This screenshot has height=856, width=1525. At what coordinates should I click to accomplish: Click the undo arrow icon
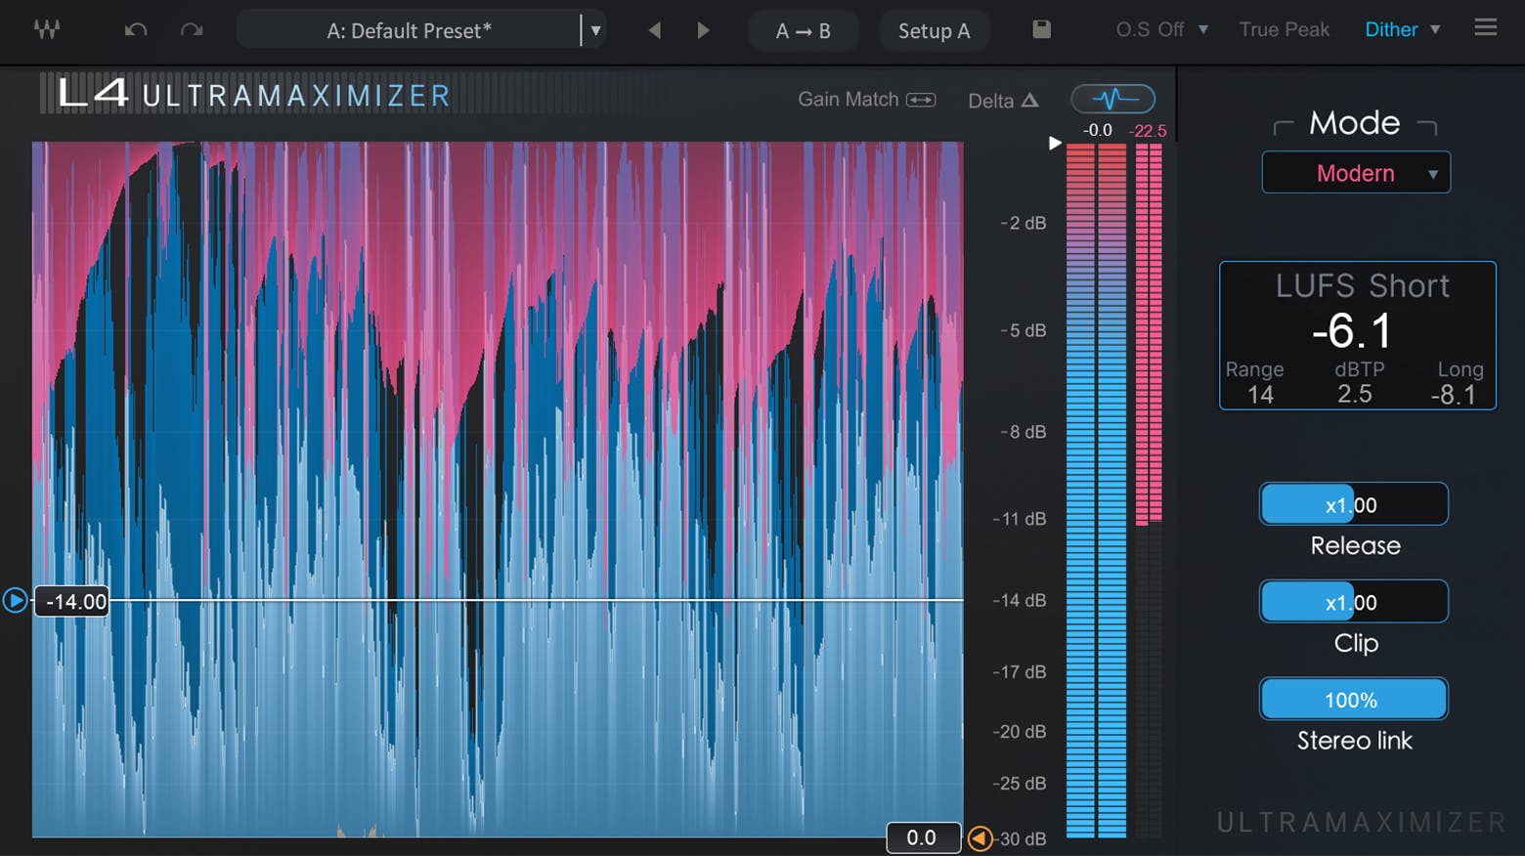[136, 30]
